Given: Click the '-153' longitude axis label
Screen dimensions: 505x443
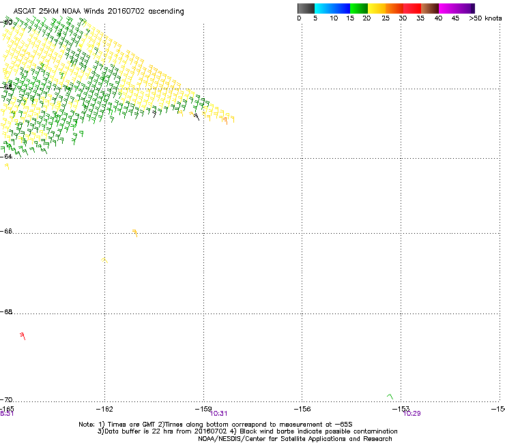Looking at the screenshot, I should [x=401, y=409].
